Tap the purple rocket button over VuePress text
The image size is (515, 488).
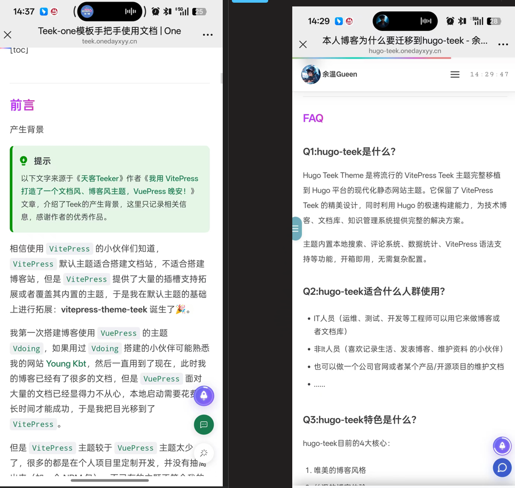204,396
